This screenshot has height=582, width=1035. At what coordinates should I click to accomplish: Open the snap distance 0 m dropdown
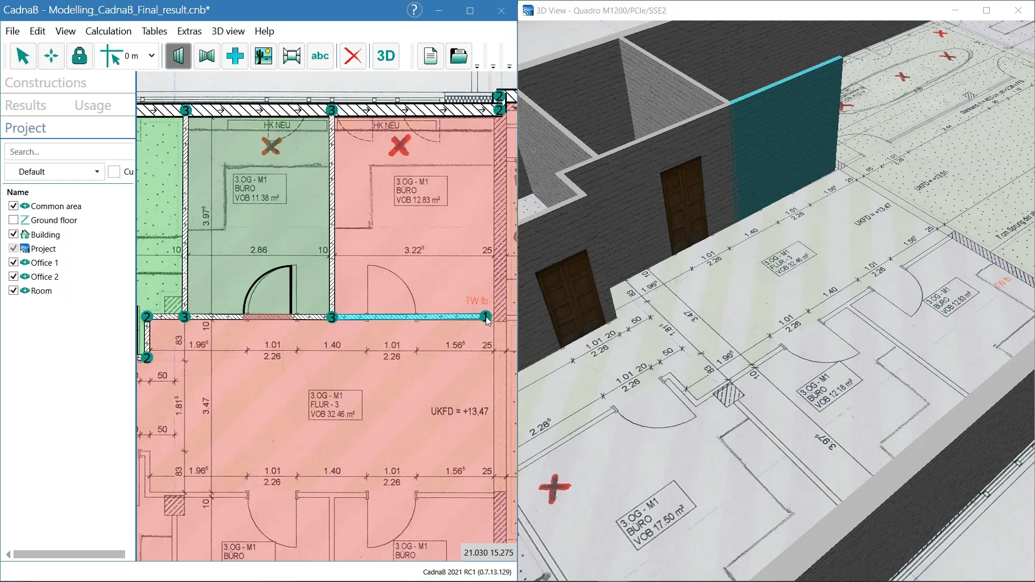(151, 56)
